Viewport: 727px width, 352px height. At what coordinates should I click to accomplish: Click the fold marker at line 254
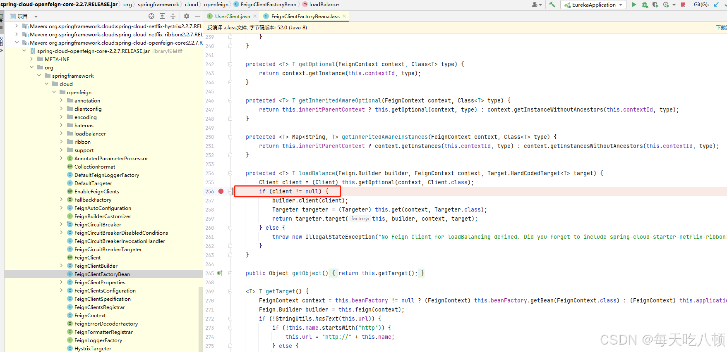click(x=230, y=173)
